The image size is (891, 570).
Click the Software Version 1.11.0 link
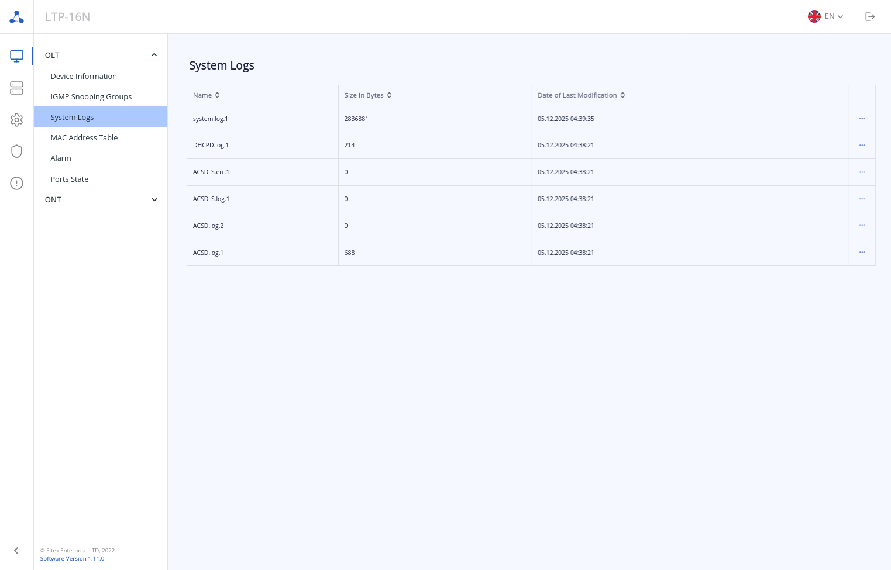[72, 559]
